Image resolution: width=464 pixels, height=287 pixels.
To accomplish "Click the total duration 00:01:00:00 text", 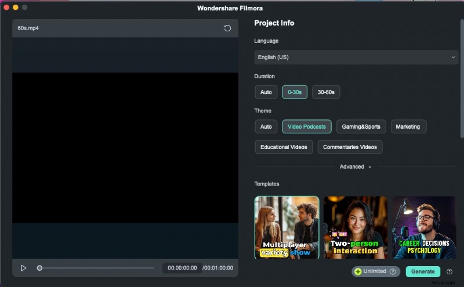I will point(218,268).
